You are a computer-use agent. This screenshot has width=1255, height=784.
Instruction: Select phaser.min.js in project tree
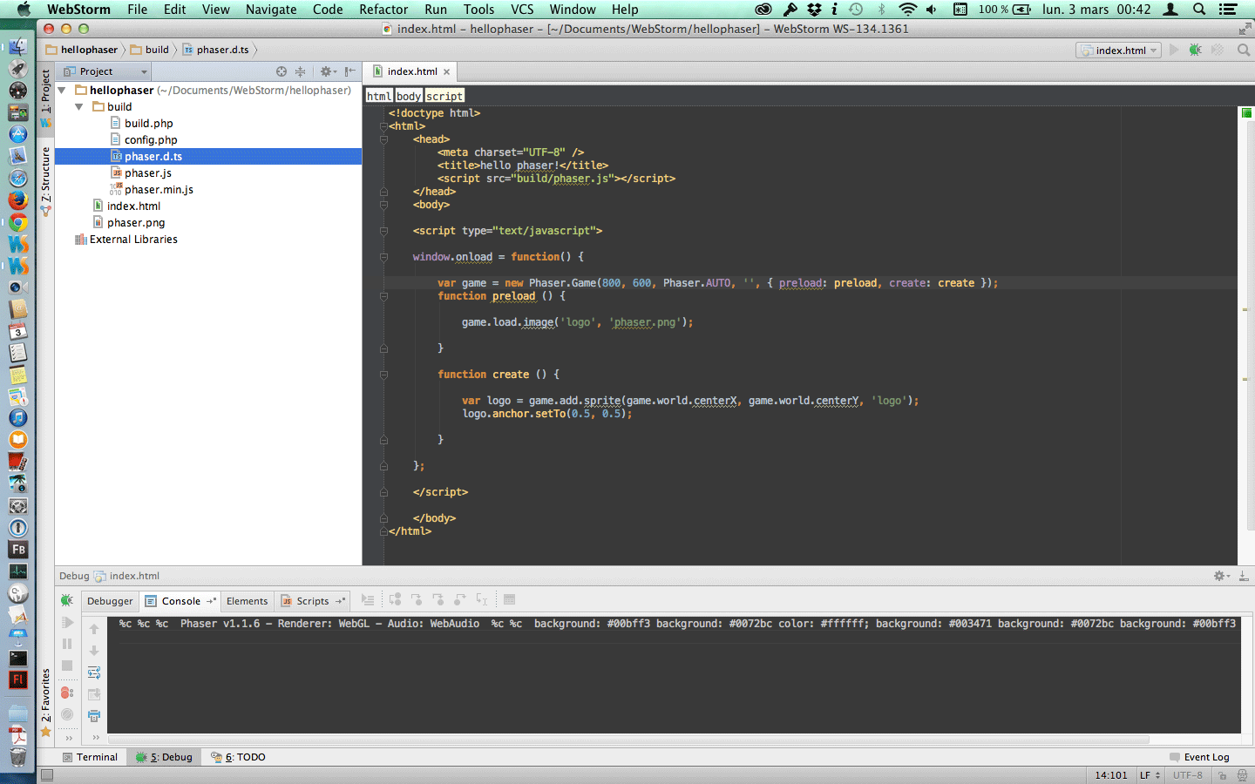[x=159, y=190]
